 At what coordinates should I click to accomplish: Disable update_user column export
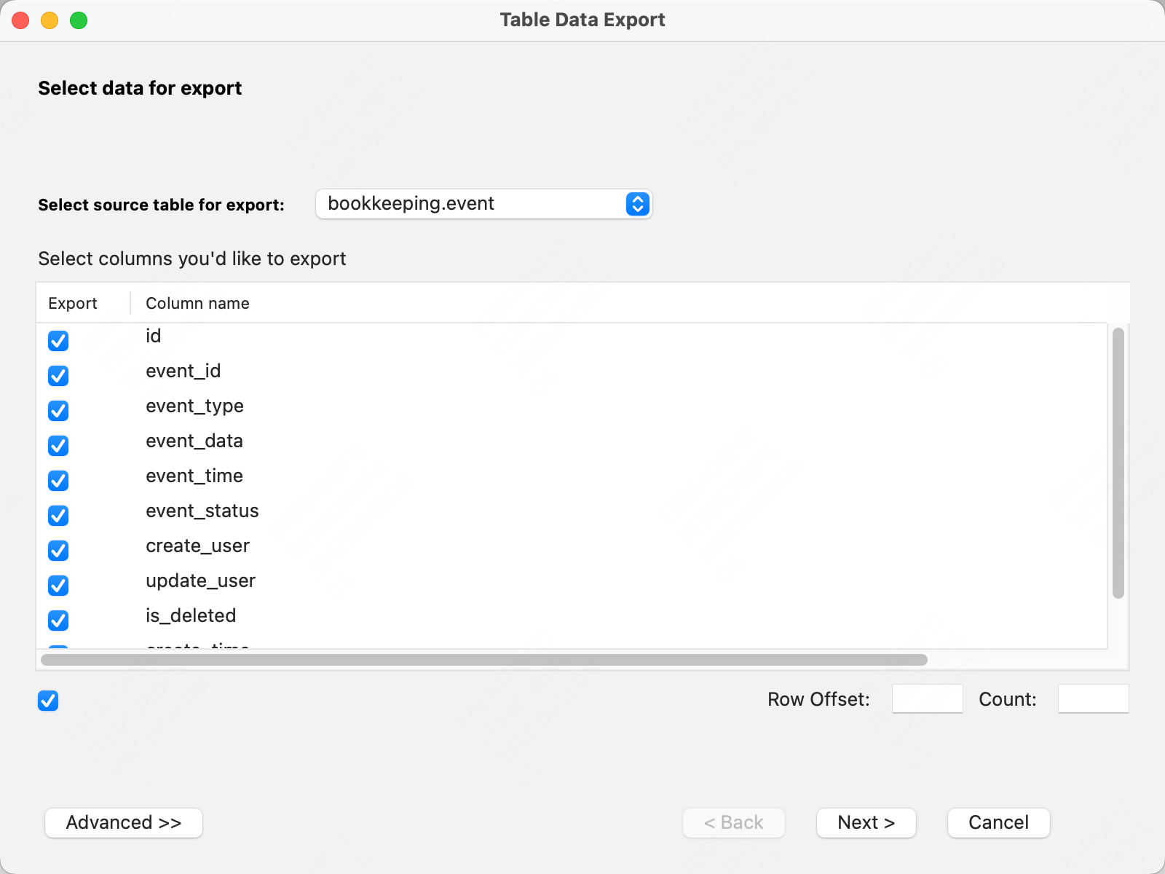(58, 586)
